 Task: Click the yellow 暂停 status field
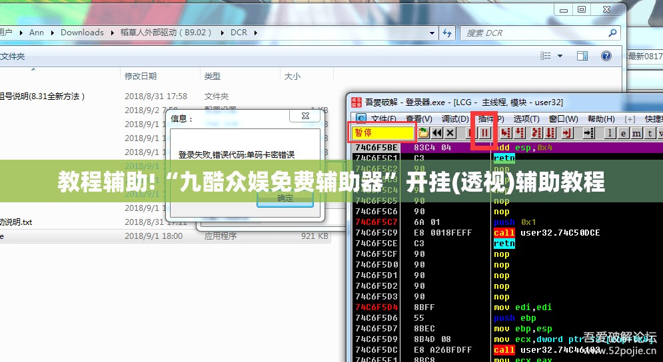point(382,133)
